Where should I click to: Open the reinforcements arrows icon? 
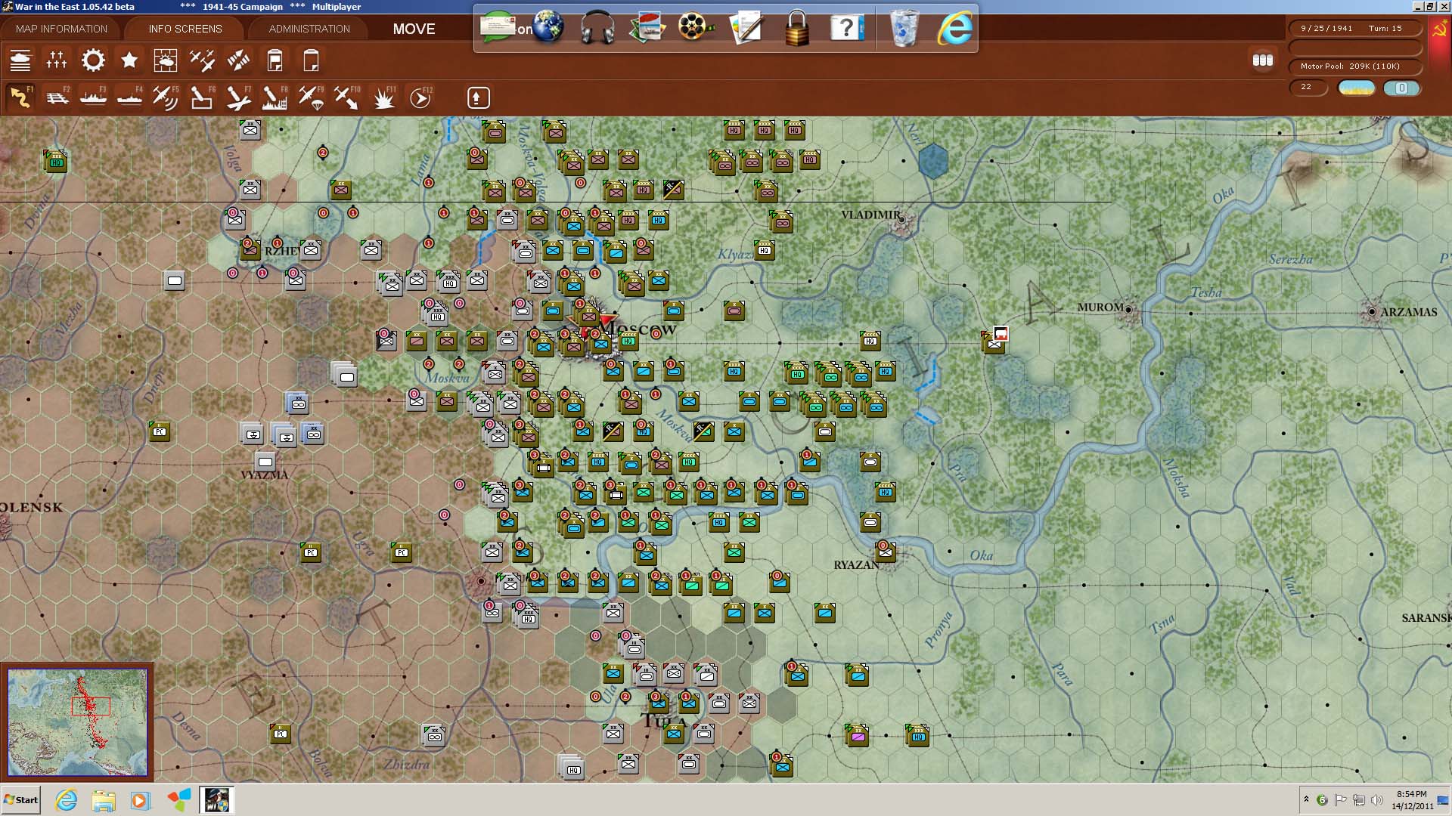(x=238, y=60)
